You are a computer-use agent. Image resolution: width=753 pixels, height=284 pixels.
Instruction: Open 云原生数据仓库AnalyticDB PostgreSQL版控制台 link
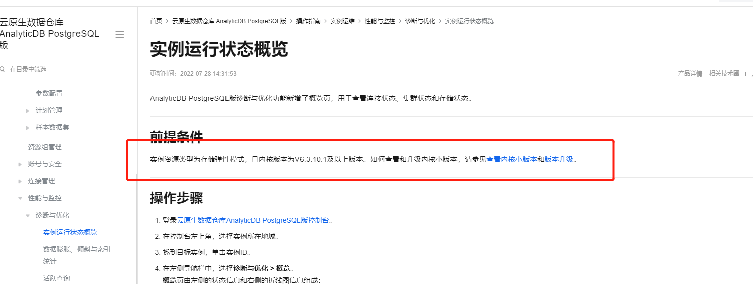[253, 220]
